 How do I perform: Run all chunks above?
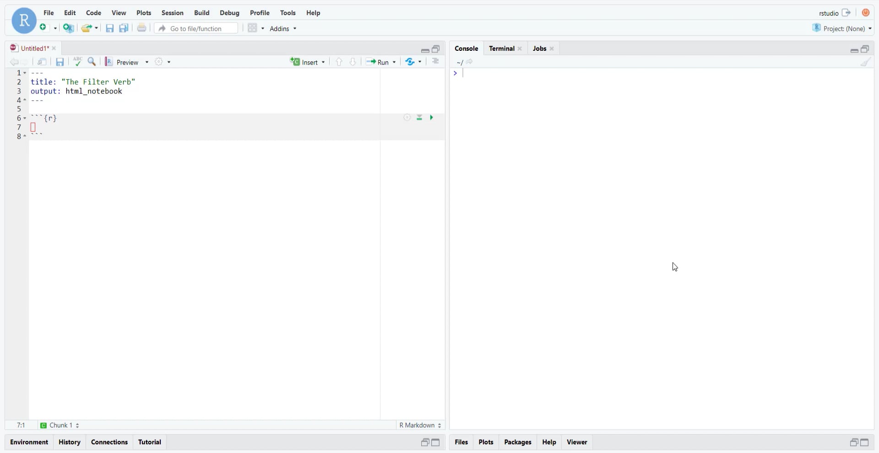pyautogui.click(x=419, y=118)
